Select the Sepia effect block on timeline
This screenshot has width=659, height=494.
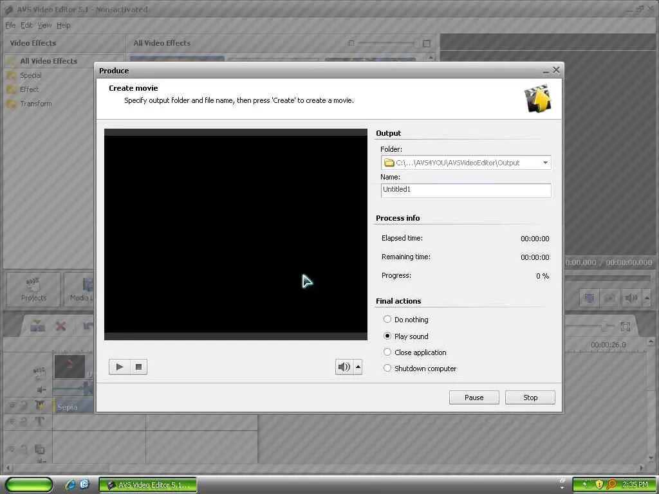[73, 407]
